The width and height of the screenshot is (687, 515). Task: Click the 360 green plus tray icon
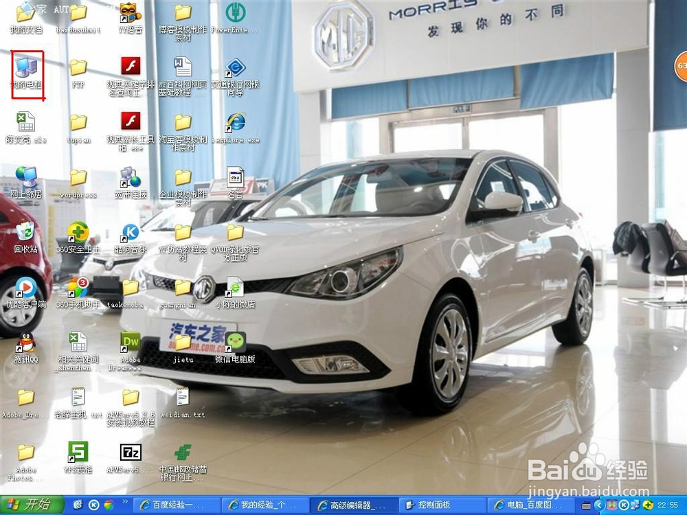point(648,505)
